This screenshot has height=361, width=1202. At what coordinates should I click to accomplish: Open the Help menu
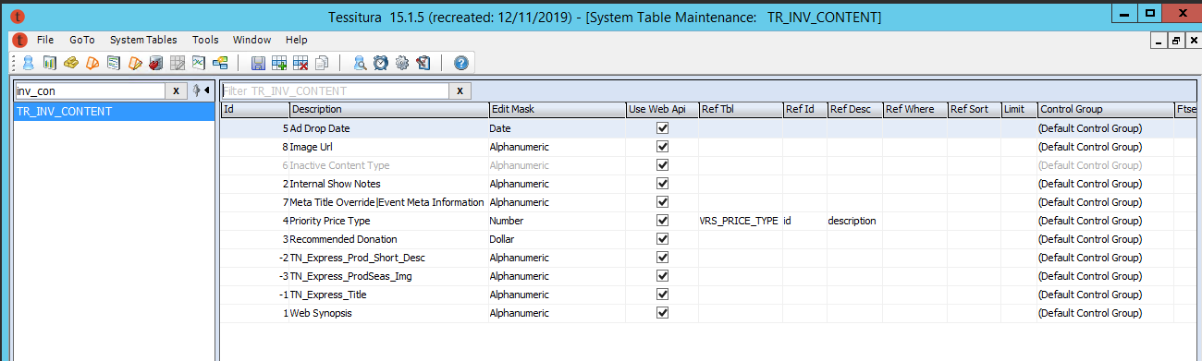point(296,41)
